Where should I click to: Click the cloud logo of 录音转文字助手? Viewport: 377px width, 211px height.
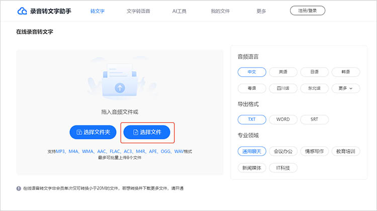[x=22, y=11]
